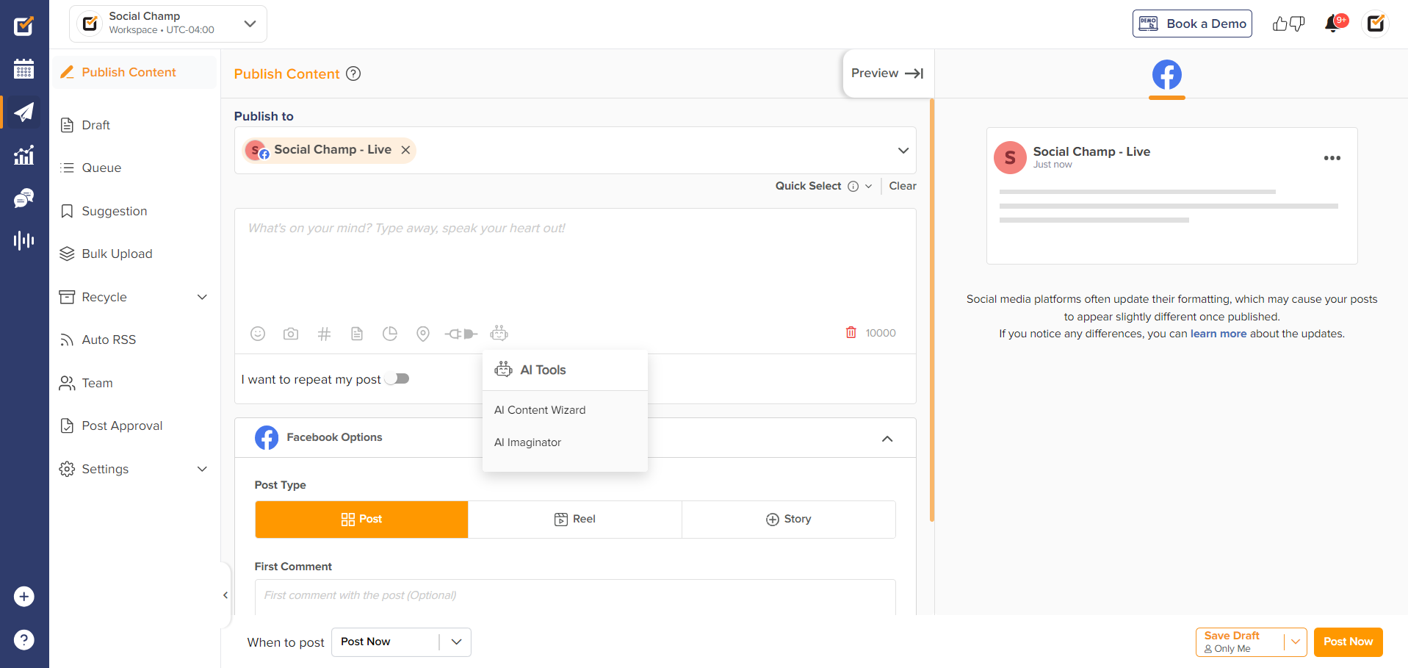The image size is (1408, 668).
Task: Click the orange composer scrollbar
Action: [x=931, y=309]
